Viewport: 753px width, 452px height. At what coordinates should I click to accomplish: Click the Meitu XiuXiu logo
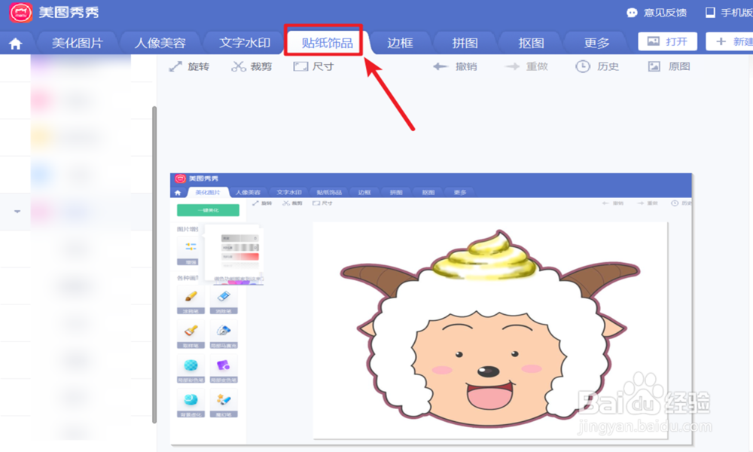20,12
